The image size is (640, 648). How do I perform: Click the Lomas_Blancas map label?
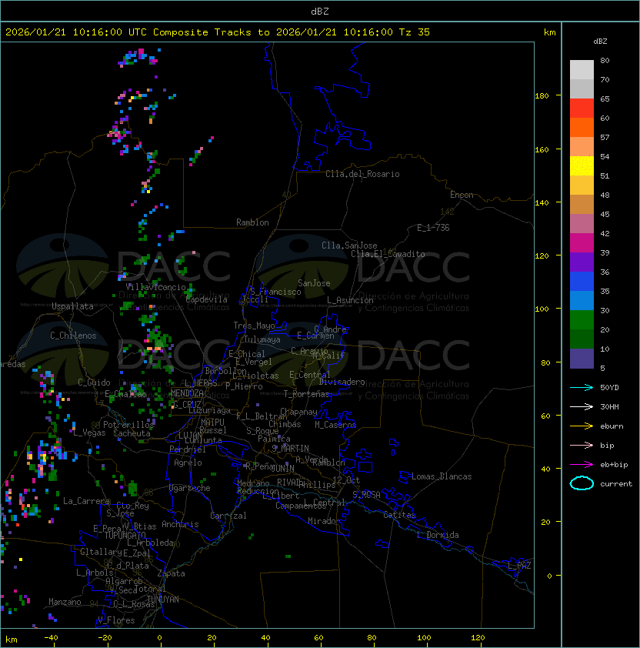(x=442, y=476)
